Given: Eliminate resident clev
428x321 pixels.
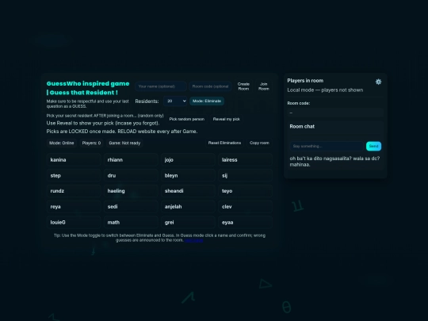Looking at the screenshot, I should coord(245,207).
